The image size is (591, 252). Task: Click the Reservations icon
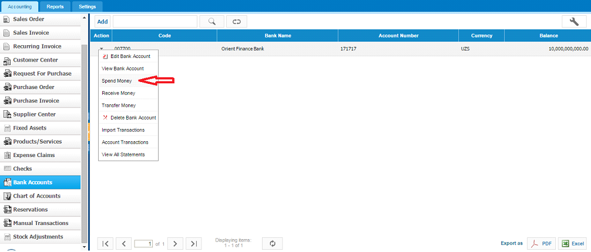(x=7, y=209)
